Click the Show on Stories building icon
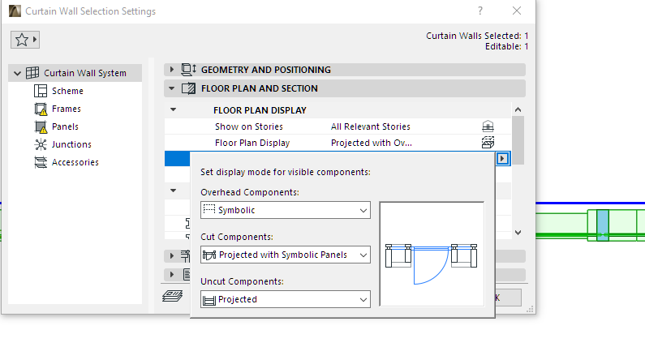Viewport: 645px width, 347px height. point(488,126)
